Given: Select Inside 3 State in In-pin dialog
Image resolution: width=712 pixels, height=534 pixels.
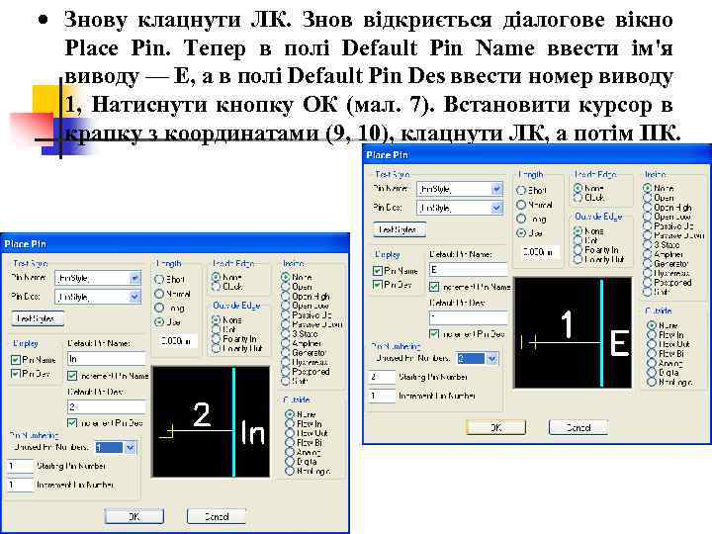Looking at the screenshot, I should coord(286,334).
